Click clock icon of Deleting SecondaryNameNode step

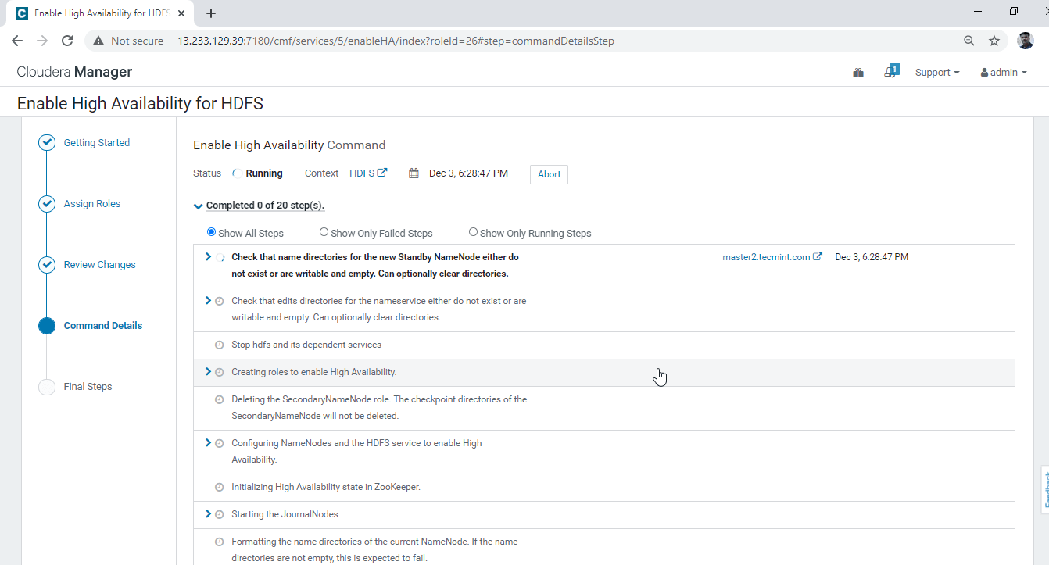click(x=220, y=400)
